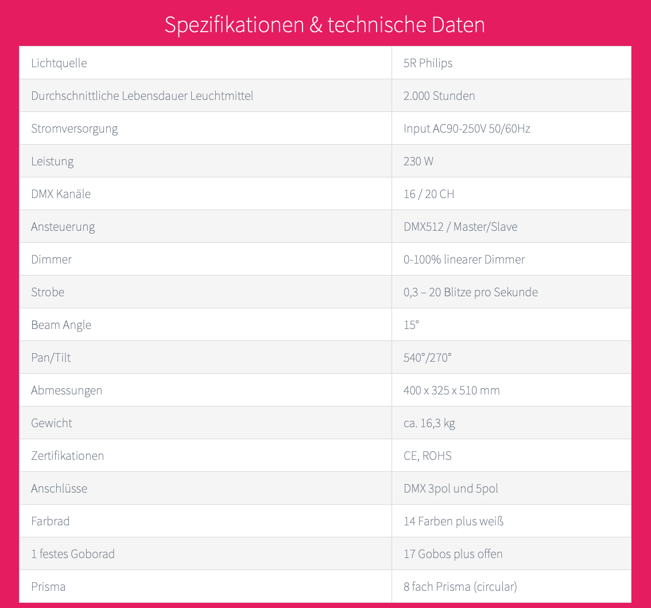Click the 'CE, ROHS' certifications value

tap(428, 456)
